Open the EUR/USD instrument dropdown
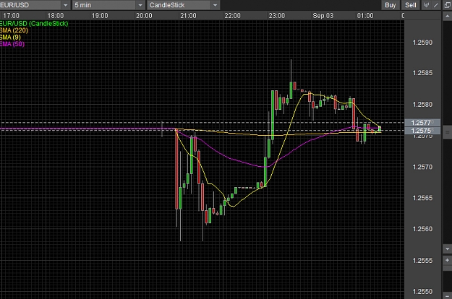This screenshot has height=299, width=452. click(35, 5)
